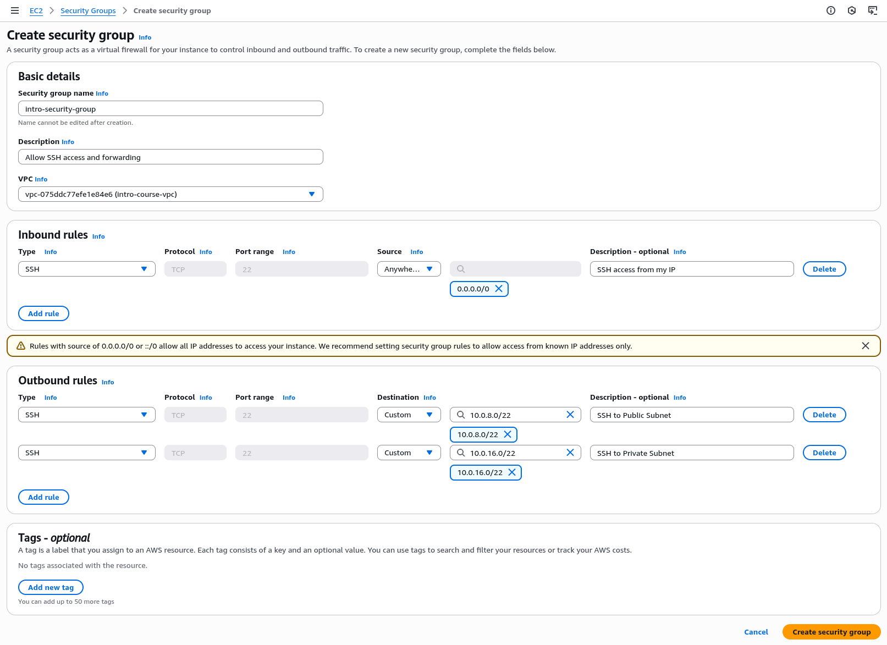Screen dimensions: 887x645
Task: Delete the SSH to Private Subnet rule
Action: (x=824, y=453)
